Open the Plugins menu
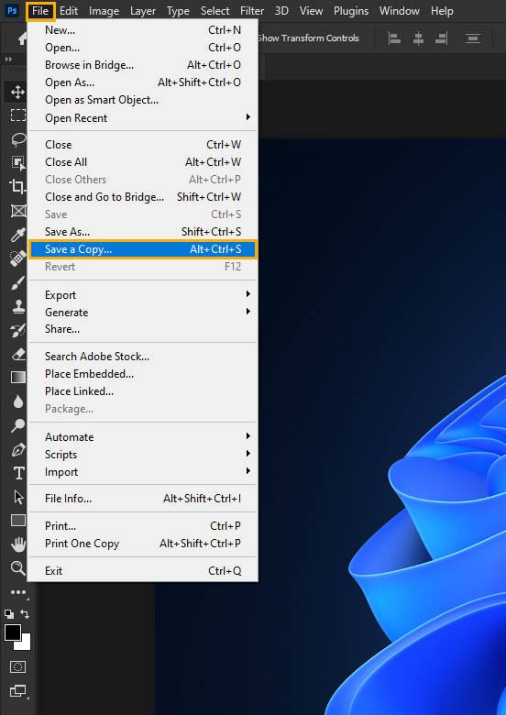This screenshot has height=715, width=506. [x=351, y=11]
